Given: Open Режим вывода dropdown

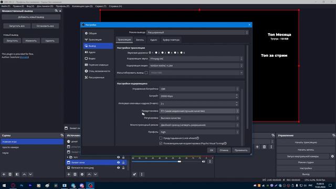Looking at the screenshot, I should tap(197, 33).
